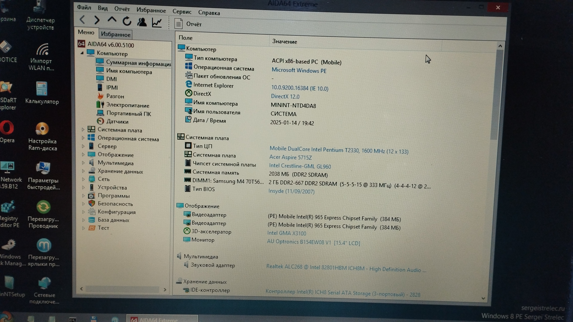Click the Датчики sensor icon

pyautogui.click(x=100, y=121)
